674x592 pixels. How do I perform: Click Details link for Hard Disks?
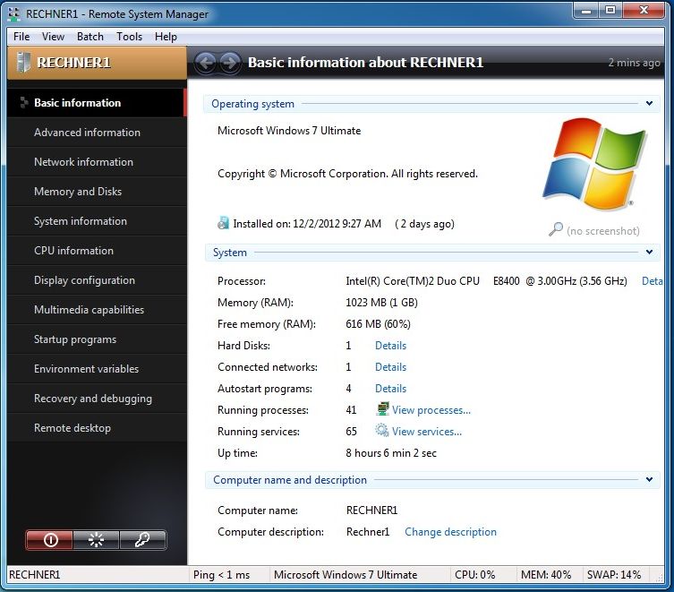point(390,346)
